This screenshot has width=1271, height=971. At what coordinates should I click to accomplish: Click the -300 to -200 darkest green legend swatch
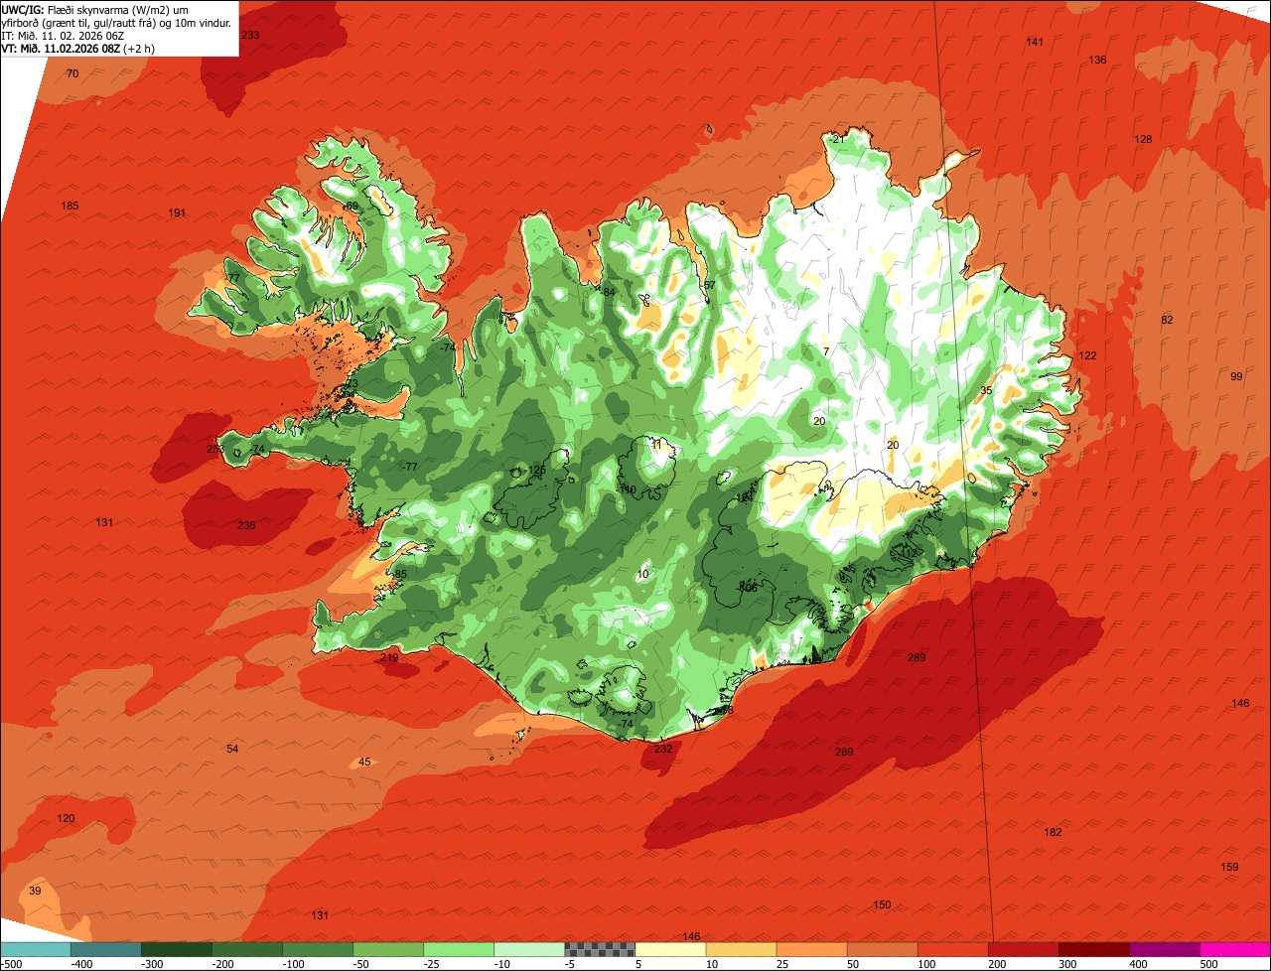tap(177, 949)
